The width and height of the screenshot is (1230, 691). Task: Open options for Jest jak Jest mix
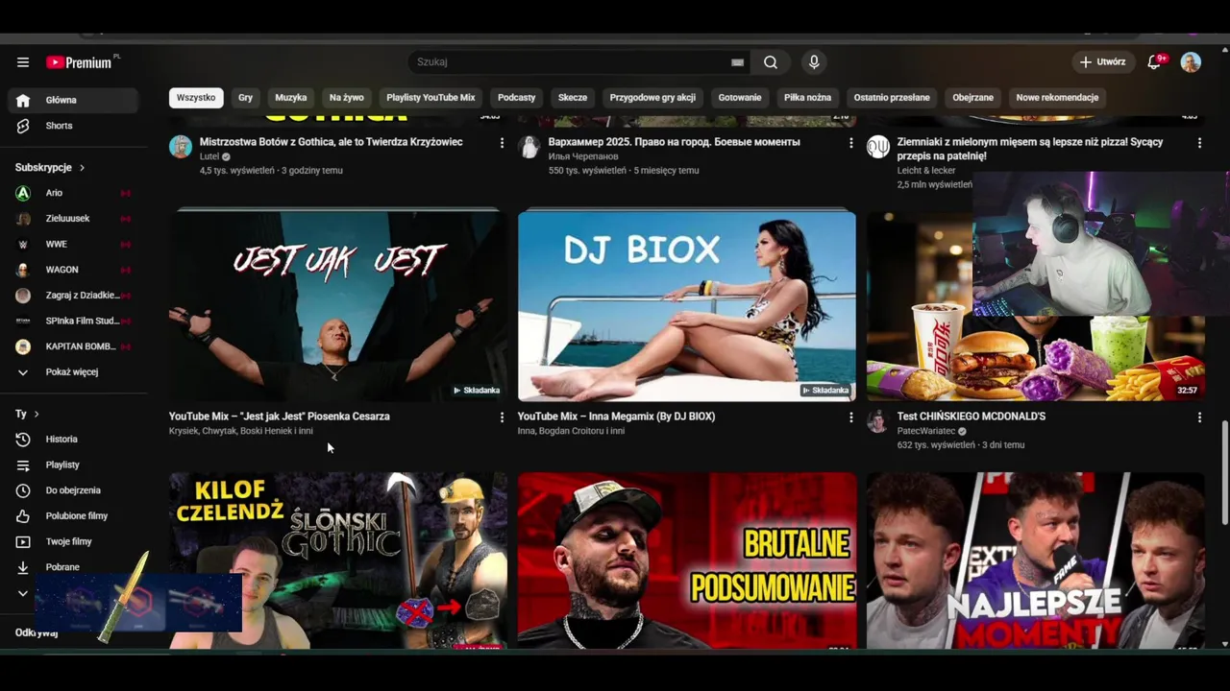pyautogui.click(x=502, y=417)
